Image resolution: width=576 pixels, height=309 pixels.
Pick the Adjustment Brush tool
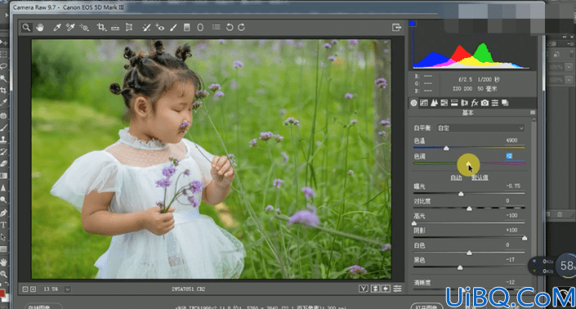[173, 28]
